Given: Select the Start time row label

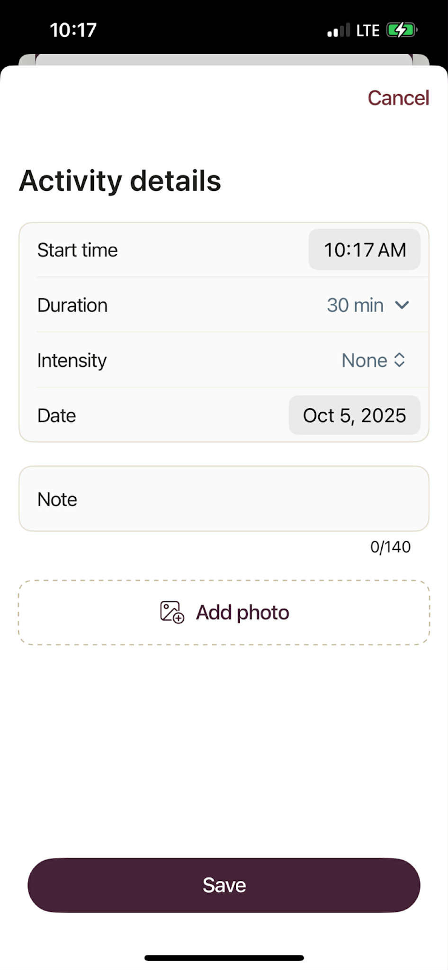Looking at the screenshot, I should coord(78,250).
